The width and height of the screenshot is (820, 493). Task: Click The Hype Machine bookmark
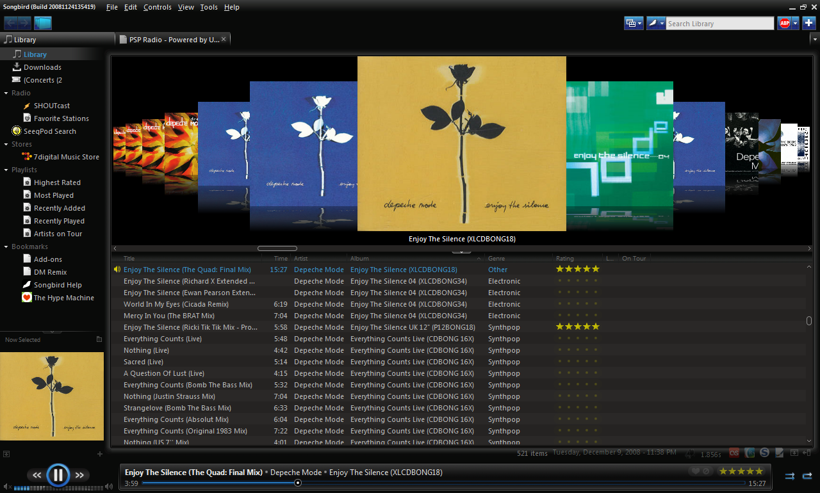[63, 297]
